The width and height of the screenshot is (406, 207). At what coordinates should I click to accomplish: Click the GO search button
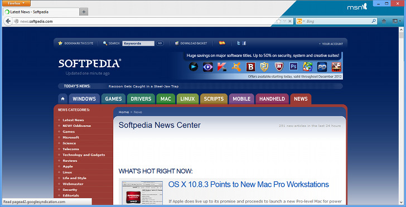pos(159,43)
